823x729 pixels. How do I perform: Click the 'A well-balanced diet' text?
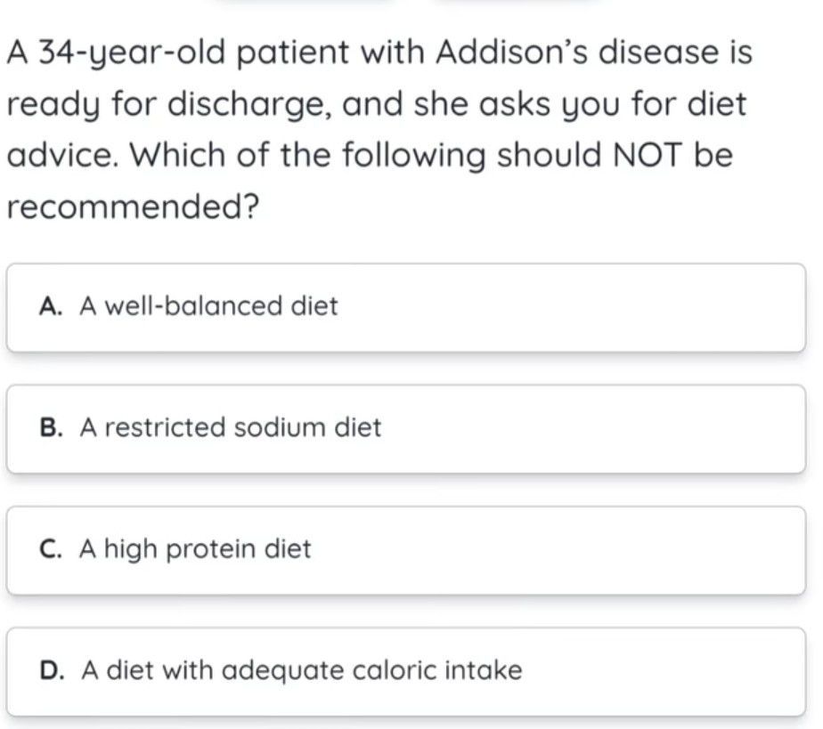coord(209,307)
